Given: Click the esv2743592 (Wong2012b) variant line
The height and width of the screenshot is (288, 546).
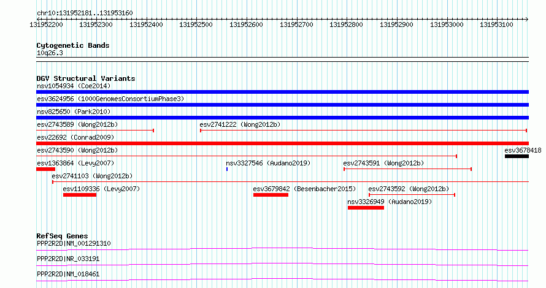Looking at the screenshot, I should pyautogui.click(x=412, y=195).
